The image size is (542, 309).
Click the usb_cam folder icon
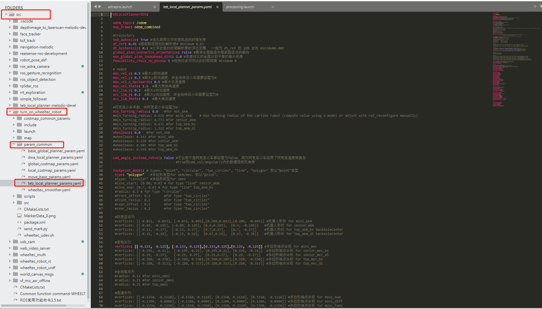tap(15, 242)
